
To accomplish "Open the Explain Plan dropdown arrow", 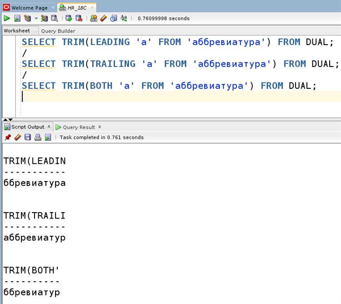I will (36, 19).
